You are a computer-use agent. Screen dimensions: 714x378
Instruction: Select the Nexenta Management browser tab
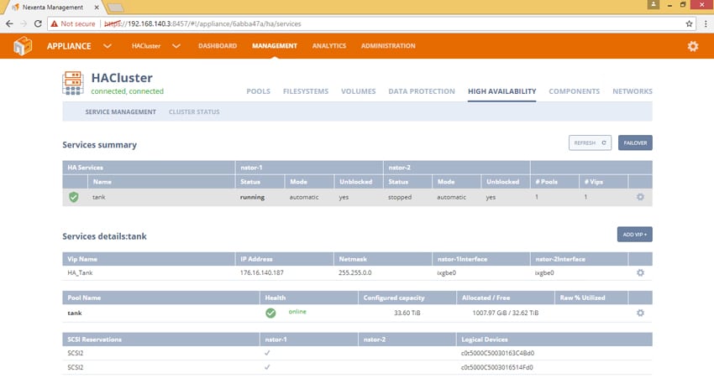coord(53,8)
